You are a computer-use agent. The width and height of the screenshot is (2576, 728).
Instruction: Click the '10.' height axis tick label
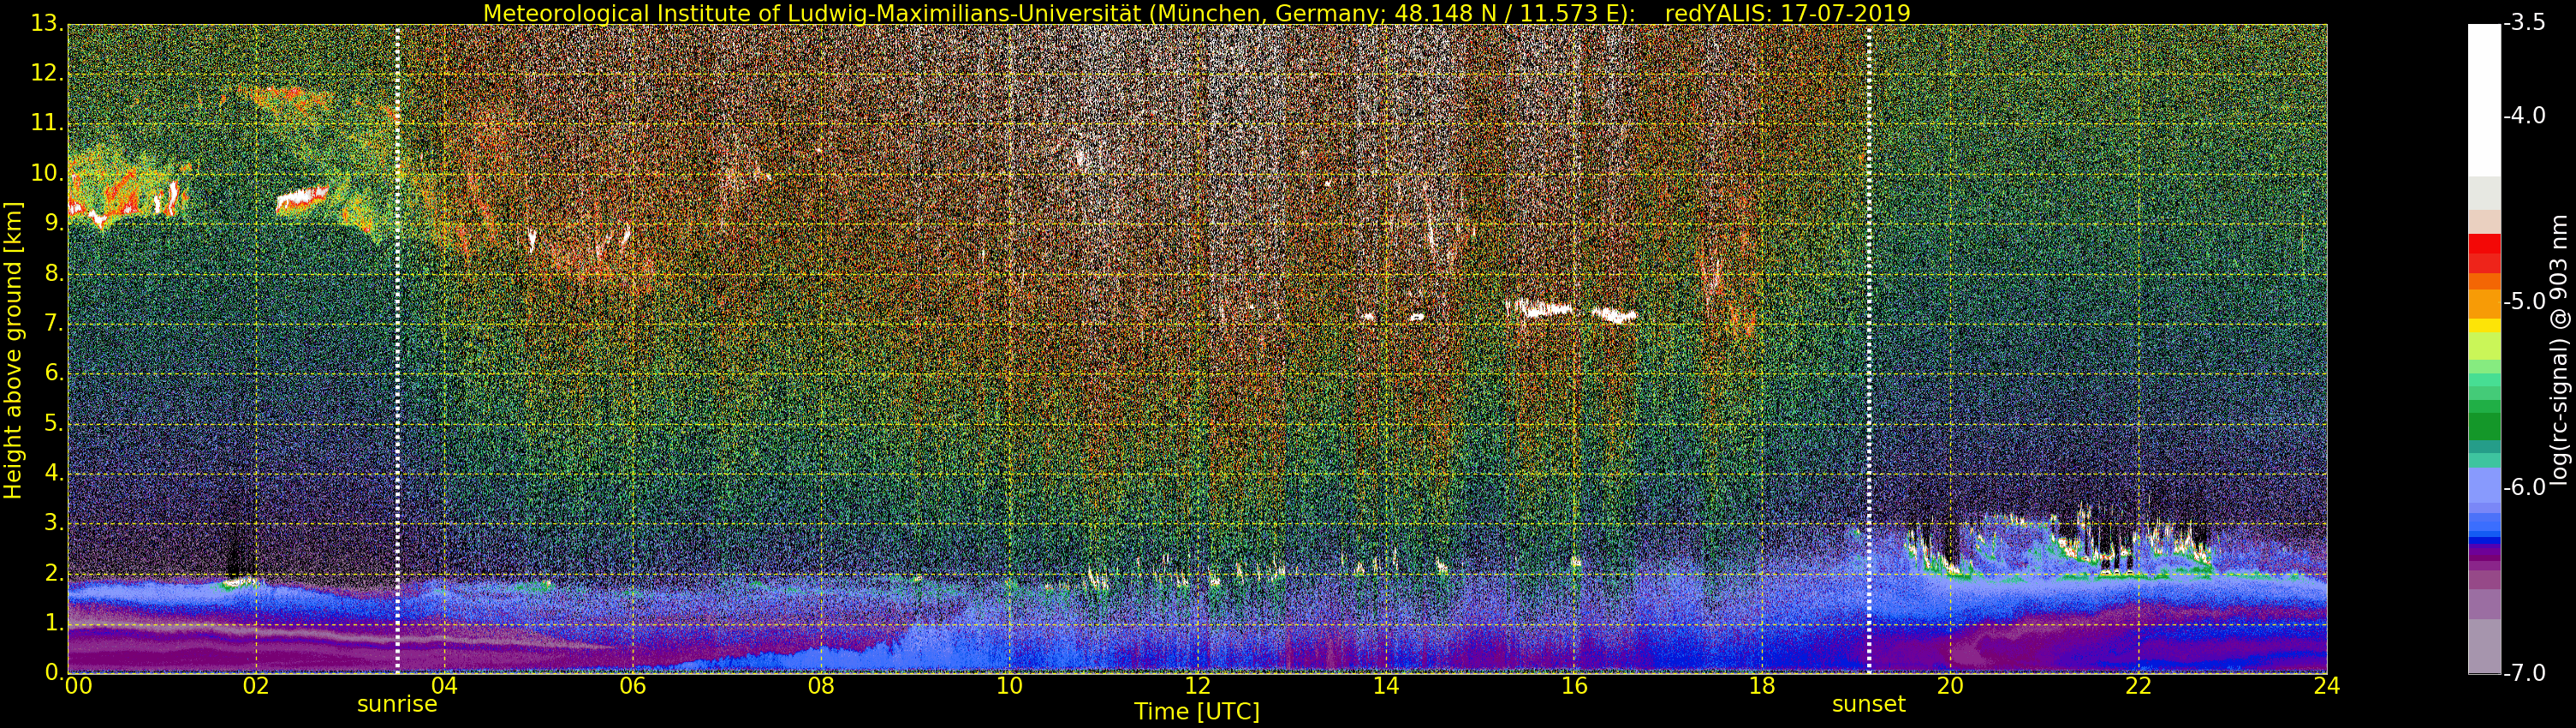(x=46, y=173)
